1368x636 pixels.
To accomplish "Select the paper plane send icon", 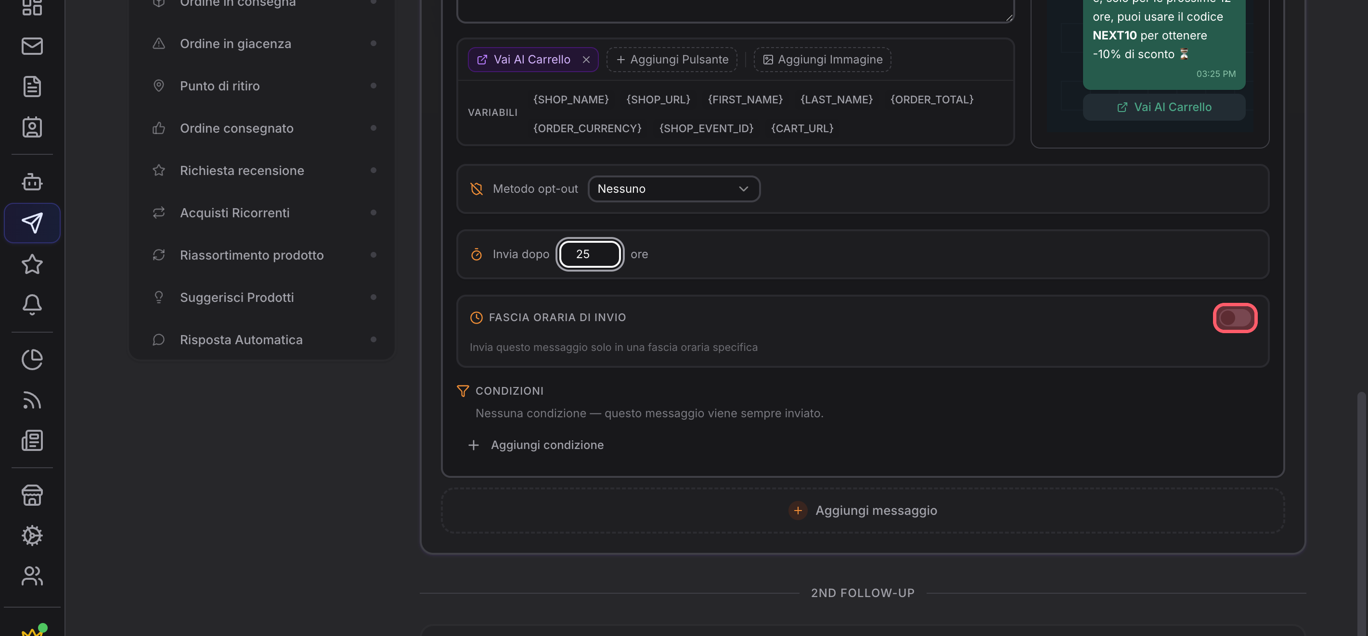I will pyautogui.click(x=32, y=223).
